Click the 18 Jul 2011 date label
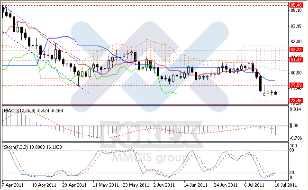 [286, 185]
